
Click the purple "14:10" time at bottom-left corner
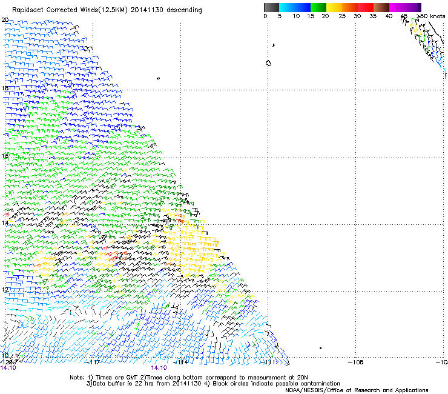(x=8, y=368)
